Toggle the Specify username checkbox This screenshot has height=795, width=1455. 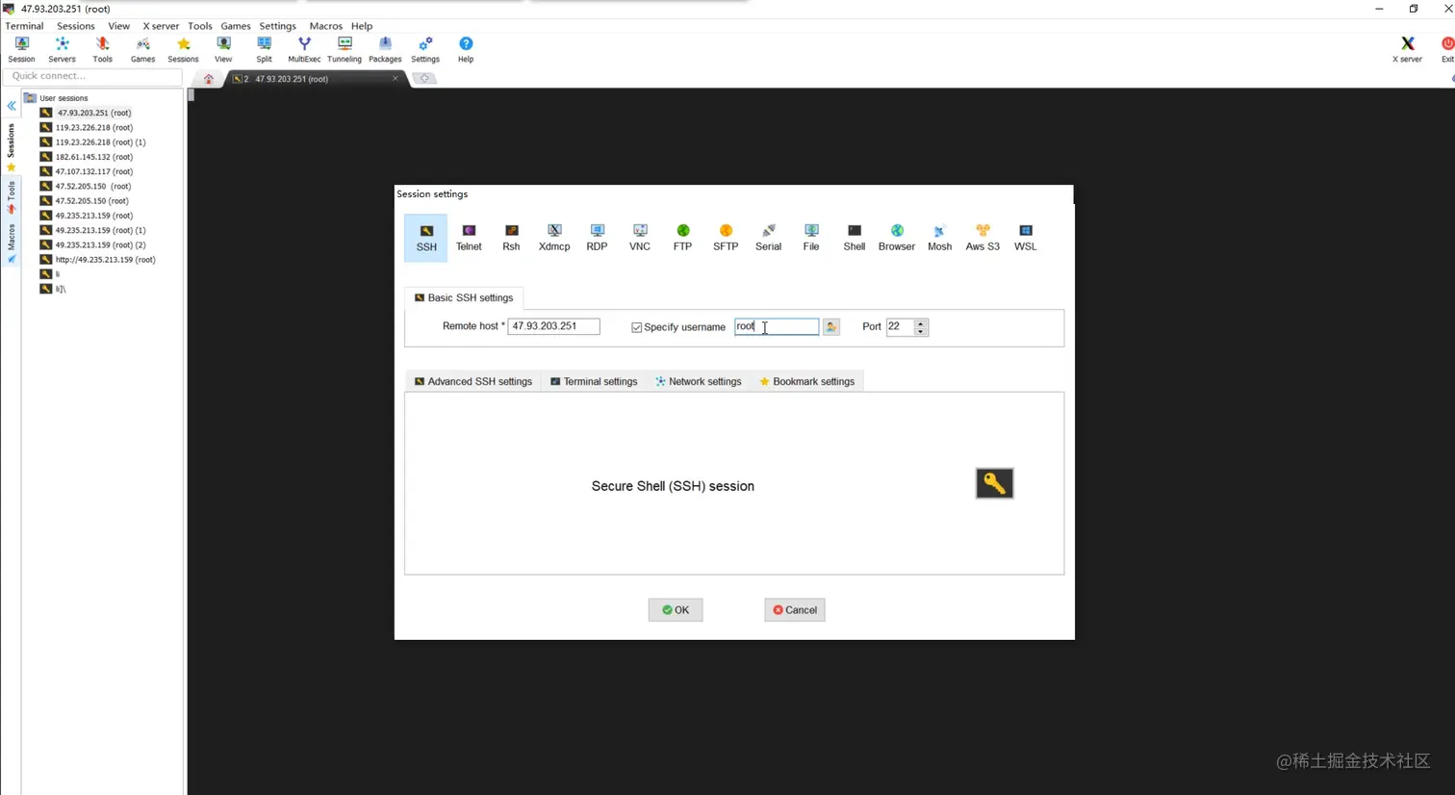[636, 327]
